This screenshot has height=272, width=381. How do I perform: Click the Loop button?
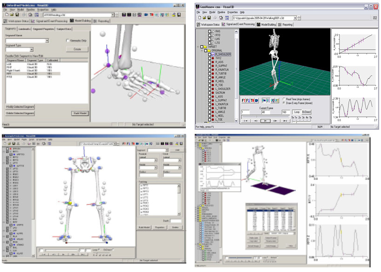(297, 112)
